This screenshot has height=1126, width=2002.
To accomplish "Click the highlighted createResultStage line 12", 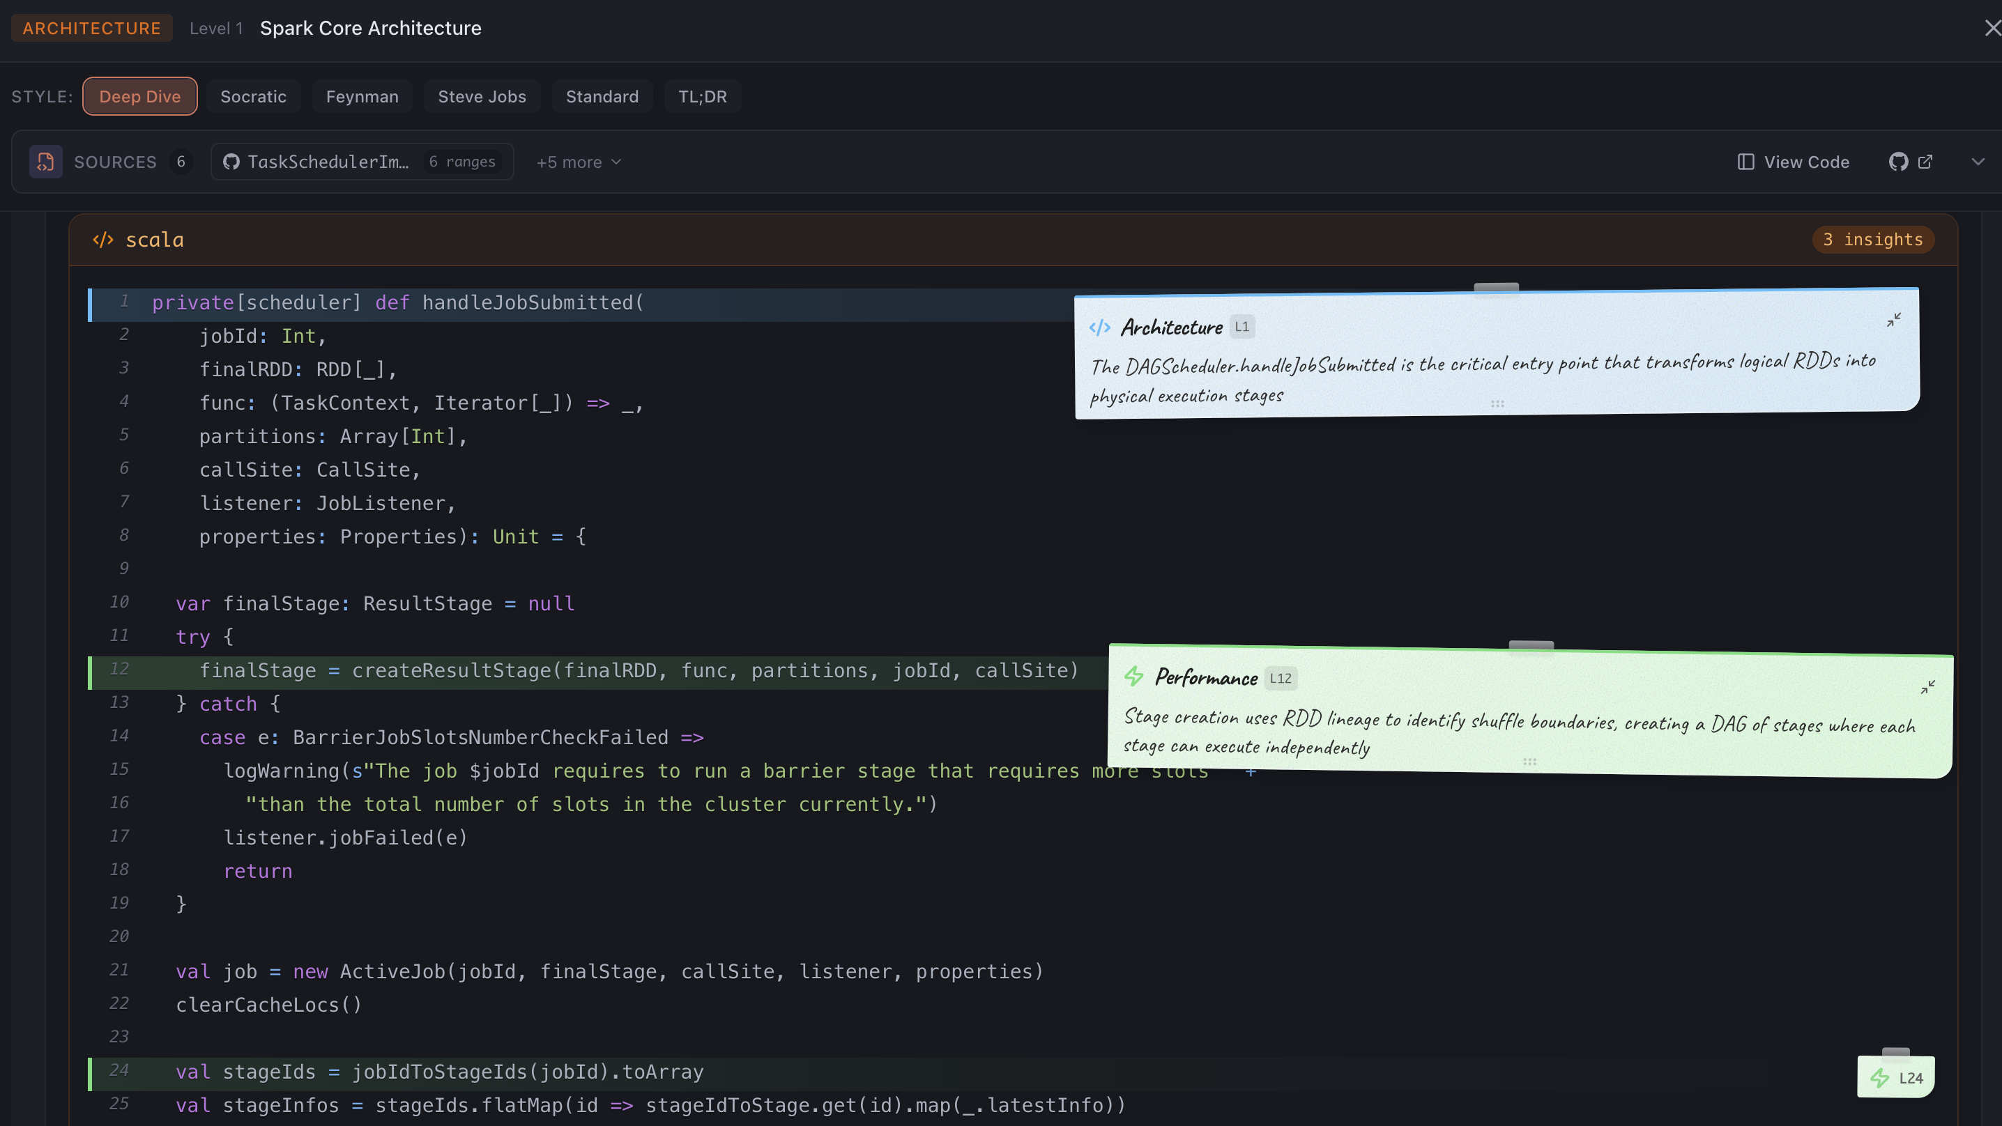I will coord(544,670).
